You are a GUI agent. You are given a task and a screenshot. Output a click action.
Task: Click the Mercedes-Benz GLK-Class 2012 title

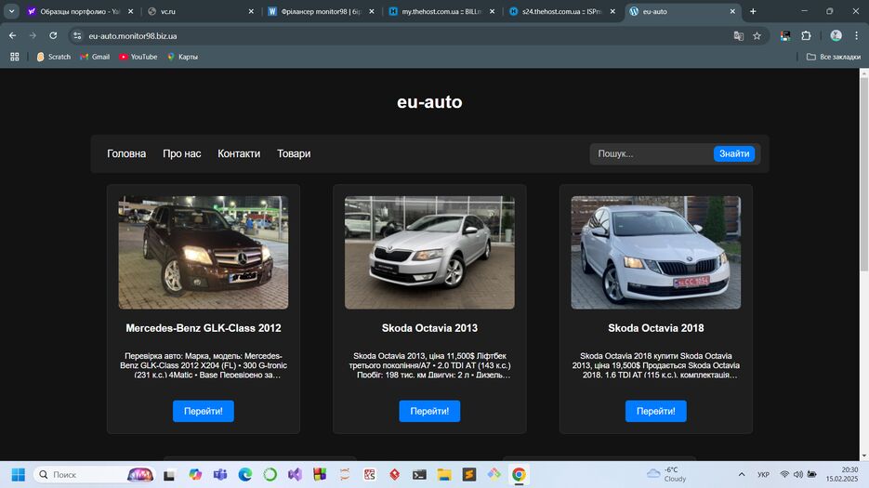204,328
